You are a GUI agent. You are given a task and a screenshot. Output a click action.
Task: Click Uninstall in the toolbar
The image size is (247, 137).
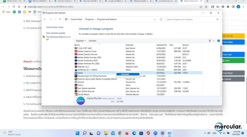pyautogui.click(x=92, y=41)
